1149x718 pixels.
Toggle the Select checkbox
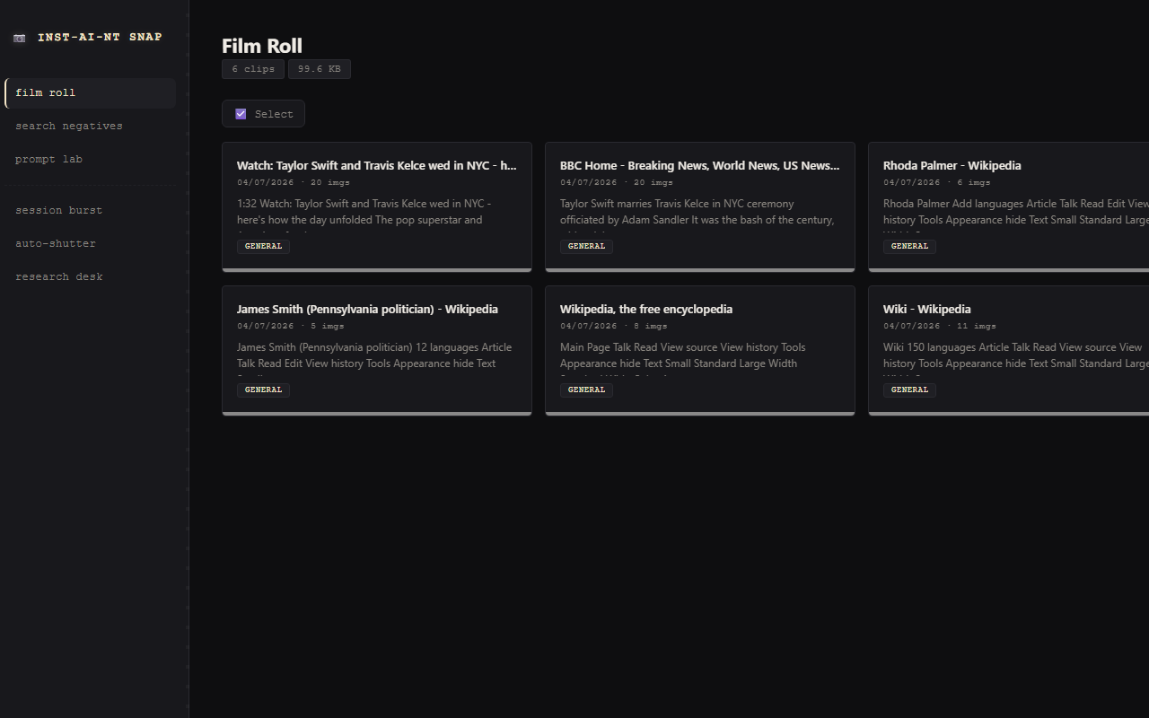241,114
